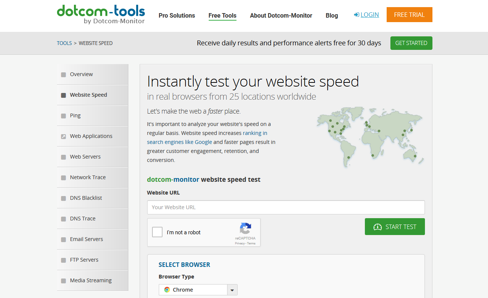Open the reCAPTCHA Terms link
This screenshot has height=298, width=488.
[x=251, y=243]
